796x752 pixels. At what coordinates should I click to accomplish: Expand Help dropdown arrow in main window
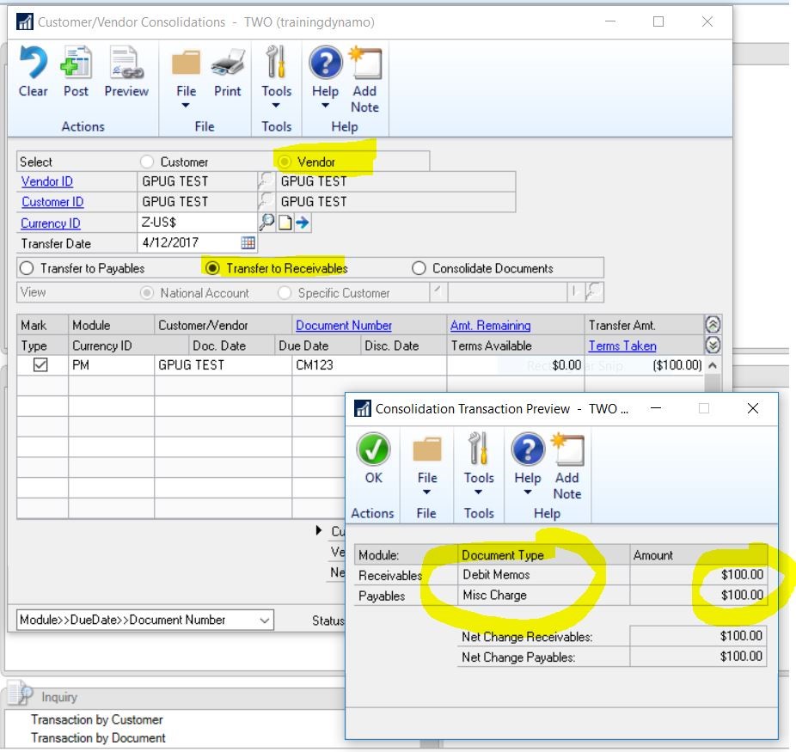(x=326, y=106)
